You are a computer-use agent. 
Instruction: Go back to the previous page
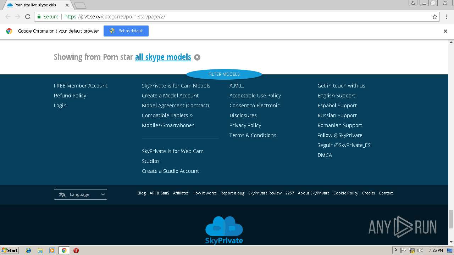8,17
